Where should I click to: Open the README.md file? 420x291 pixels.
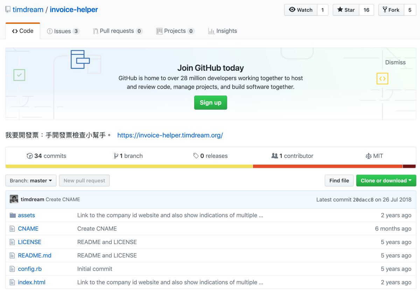tap(35, 256)
